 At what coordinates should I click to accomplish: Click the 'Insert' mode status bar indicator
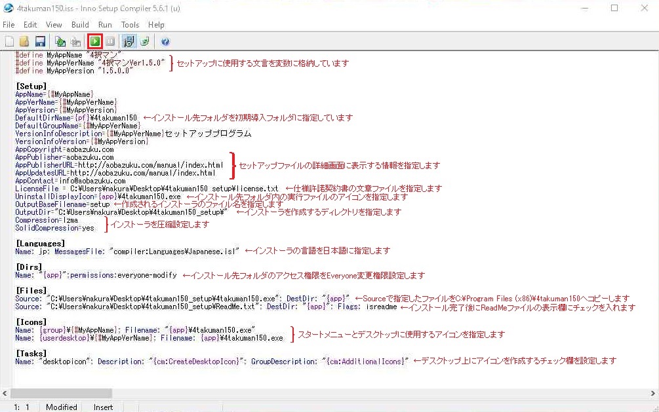click(104, 407)
